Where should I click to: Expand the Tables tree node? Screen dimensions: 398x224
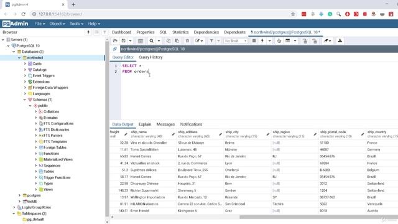click(36, 172)
